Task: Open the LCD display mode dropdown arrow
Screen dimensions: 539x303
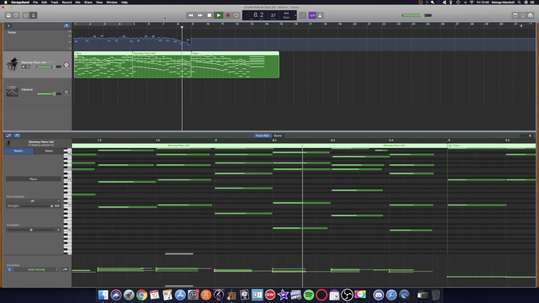Action: (x=295, y=15)
